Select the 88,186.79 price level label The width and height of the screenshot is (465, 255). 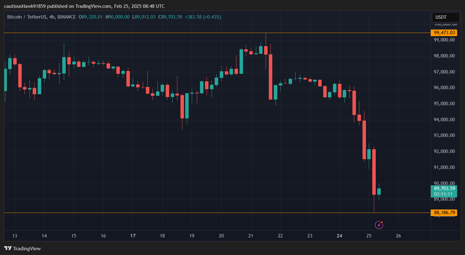444,213
